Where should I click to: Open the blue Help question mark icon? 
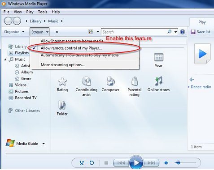[x=183, y=32]
